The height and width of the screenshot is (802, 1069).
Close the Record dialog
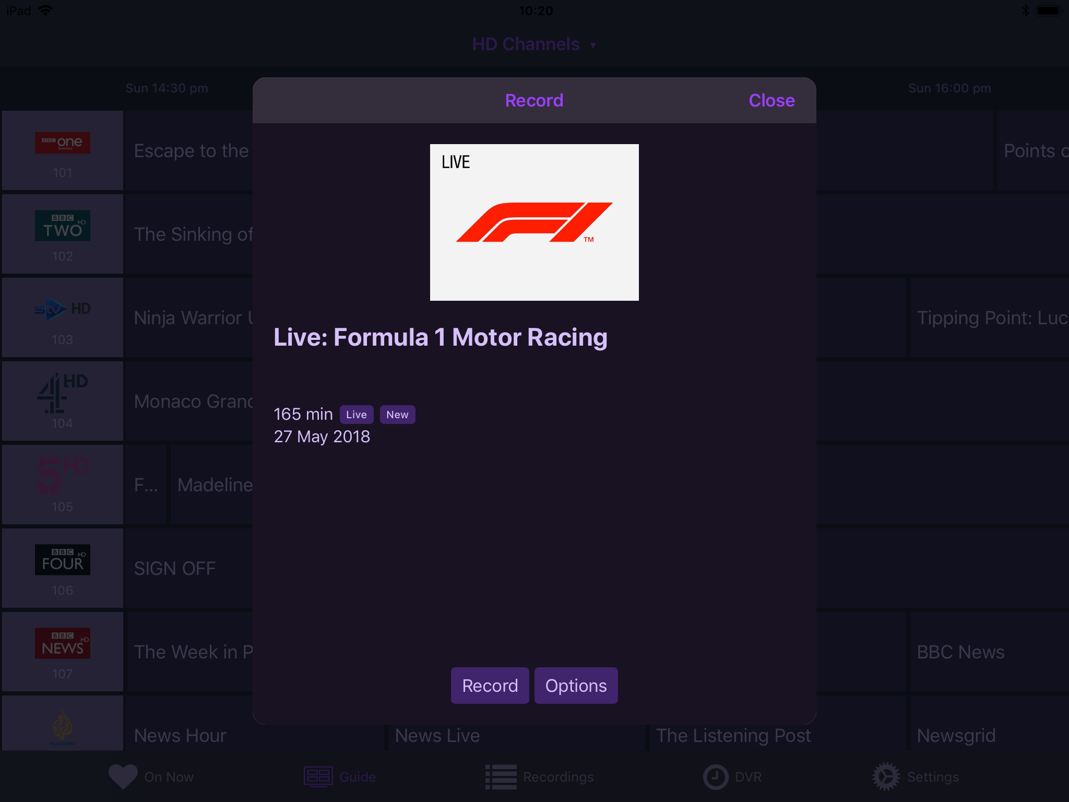pyautogui.click(x=771, y=100)
